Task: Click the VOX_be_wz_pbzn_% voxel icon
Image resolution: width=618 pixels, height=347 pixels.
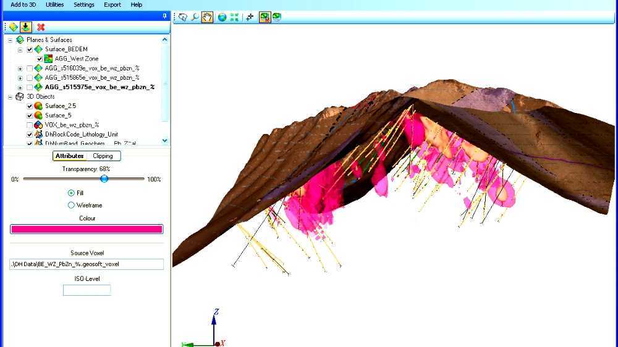Action: click(x=38, y=125)
